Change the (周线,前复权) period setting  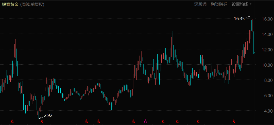click(32, 5)
